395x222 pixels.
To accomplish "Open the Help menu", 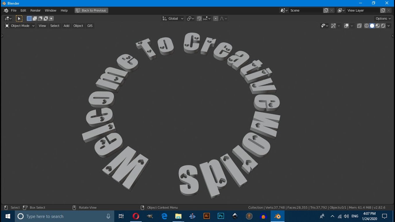I will [x=64, y=10].
